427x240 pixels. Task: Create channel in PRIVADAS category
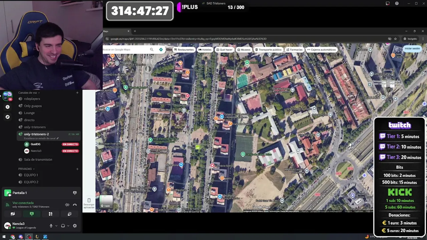pyautogui.click(x=77, y=169)
